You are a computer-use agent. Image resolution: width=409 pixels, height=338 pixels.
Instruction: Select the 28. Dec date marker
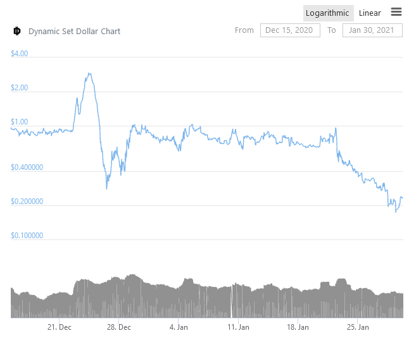point(119,327)
